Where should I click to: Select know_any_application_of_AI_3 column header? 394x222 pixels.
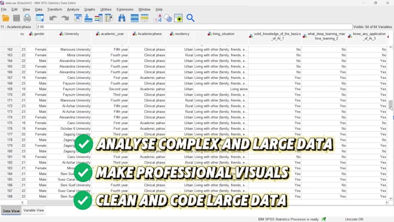(367, 36)
